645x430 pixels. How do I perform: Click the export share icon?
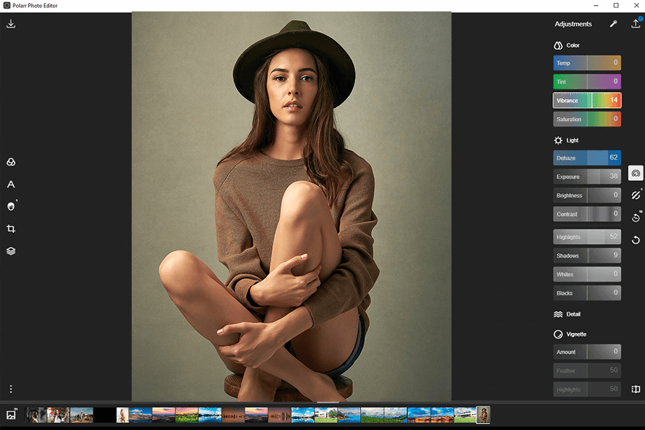[x=636, y=24]
